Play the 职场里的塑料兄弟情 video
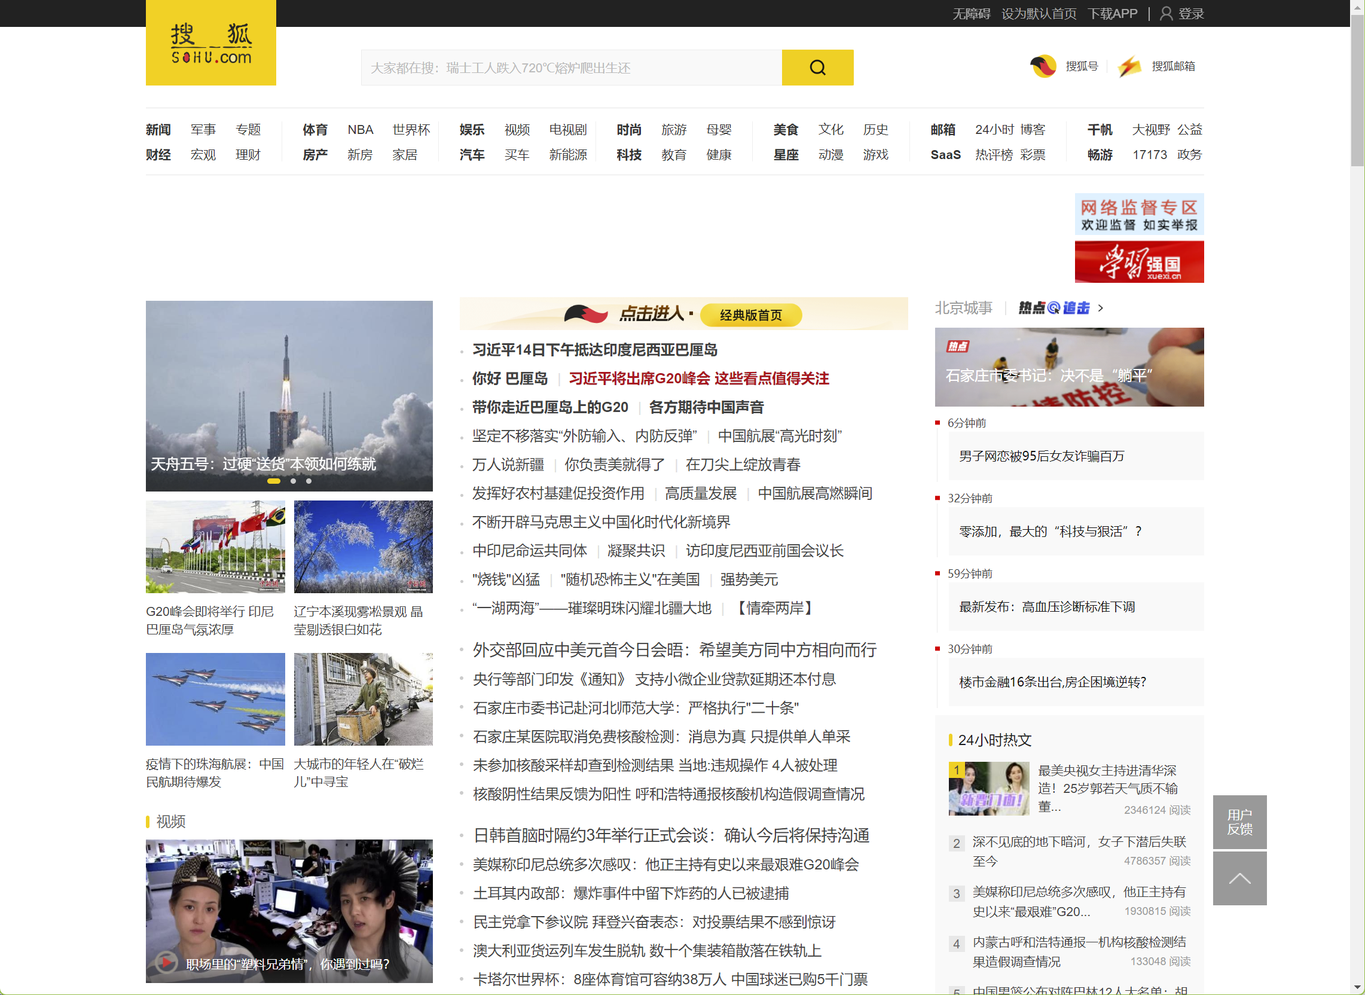 [x=167, y=963]
